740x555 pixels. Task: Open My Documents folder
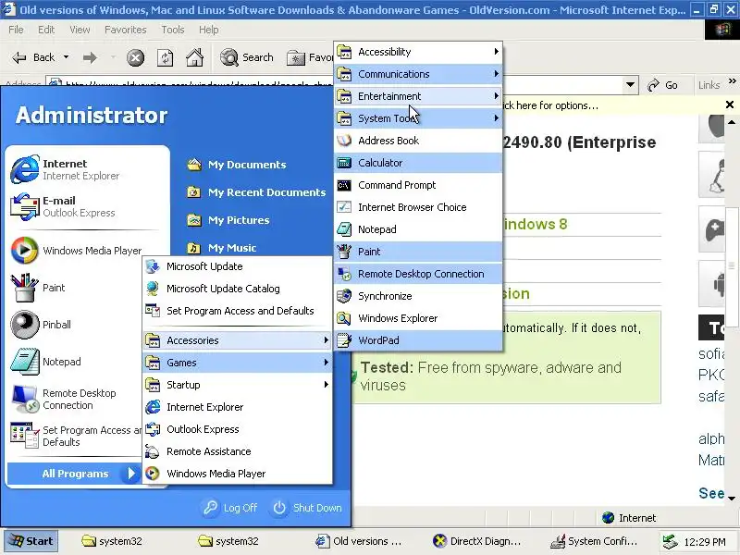pyautogui.click(x=236, y=165)
